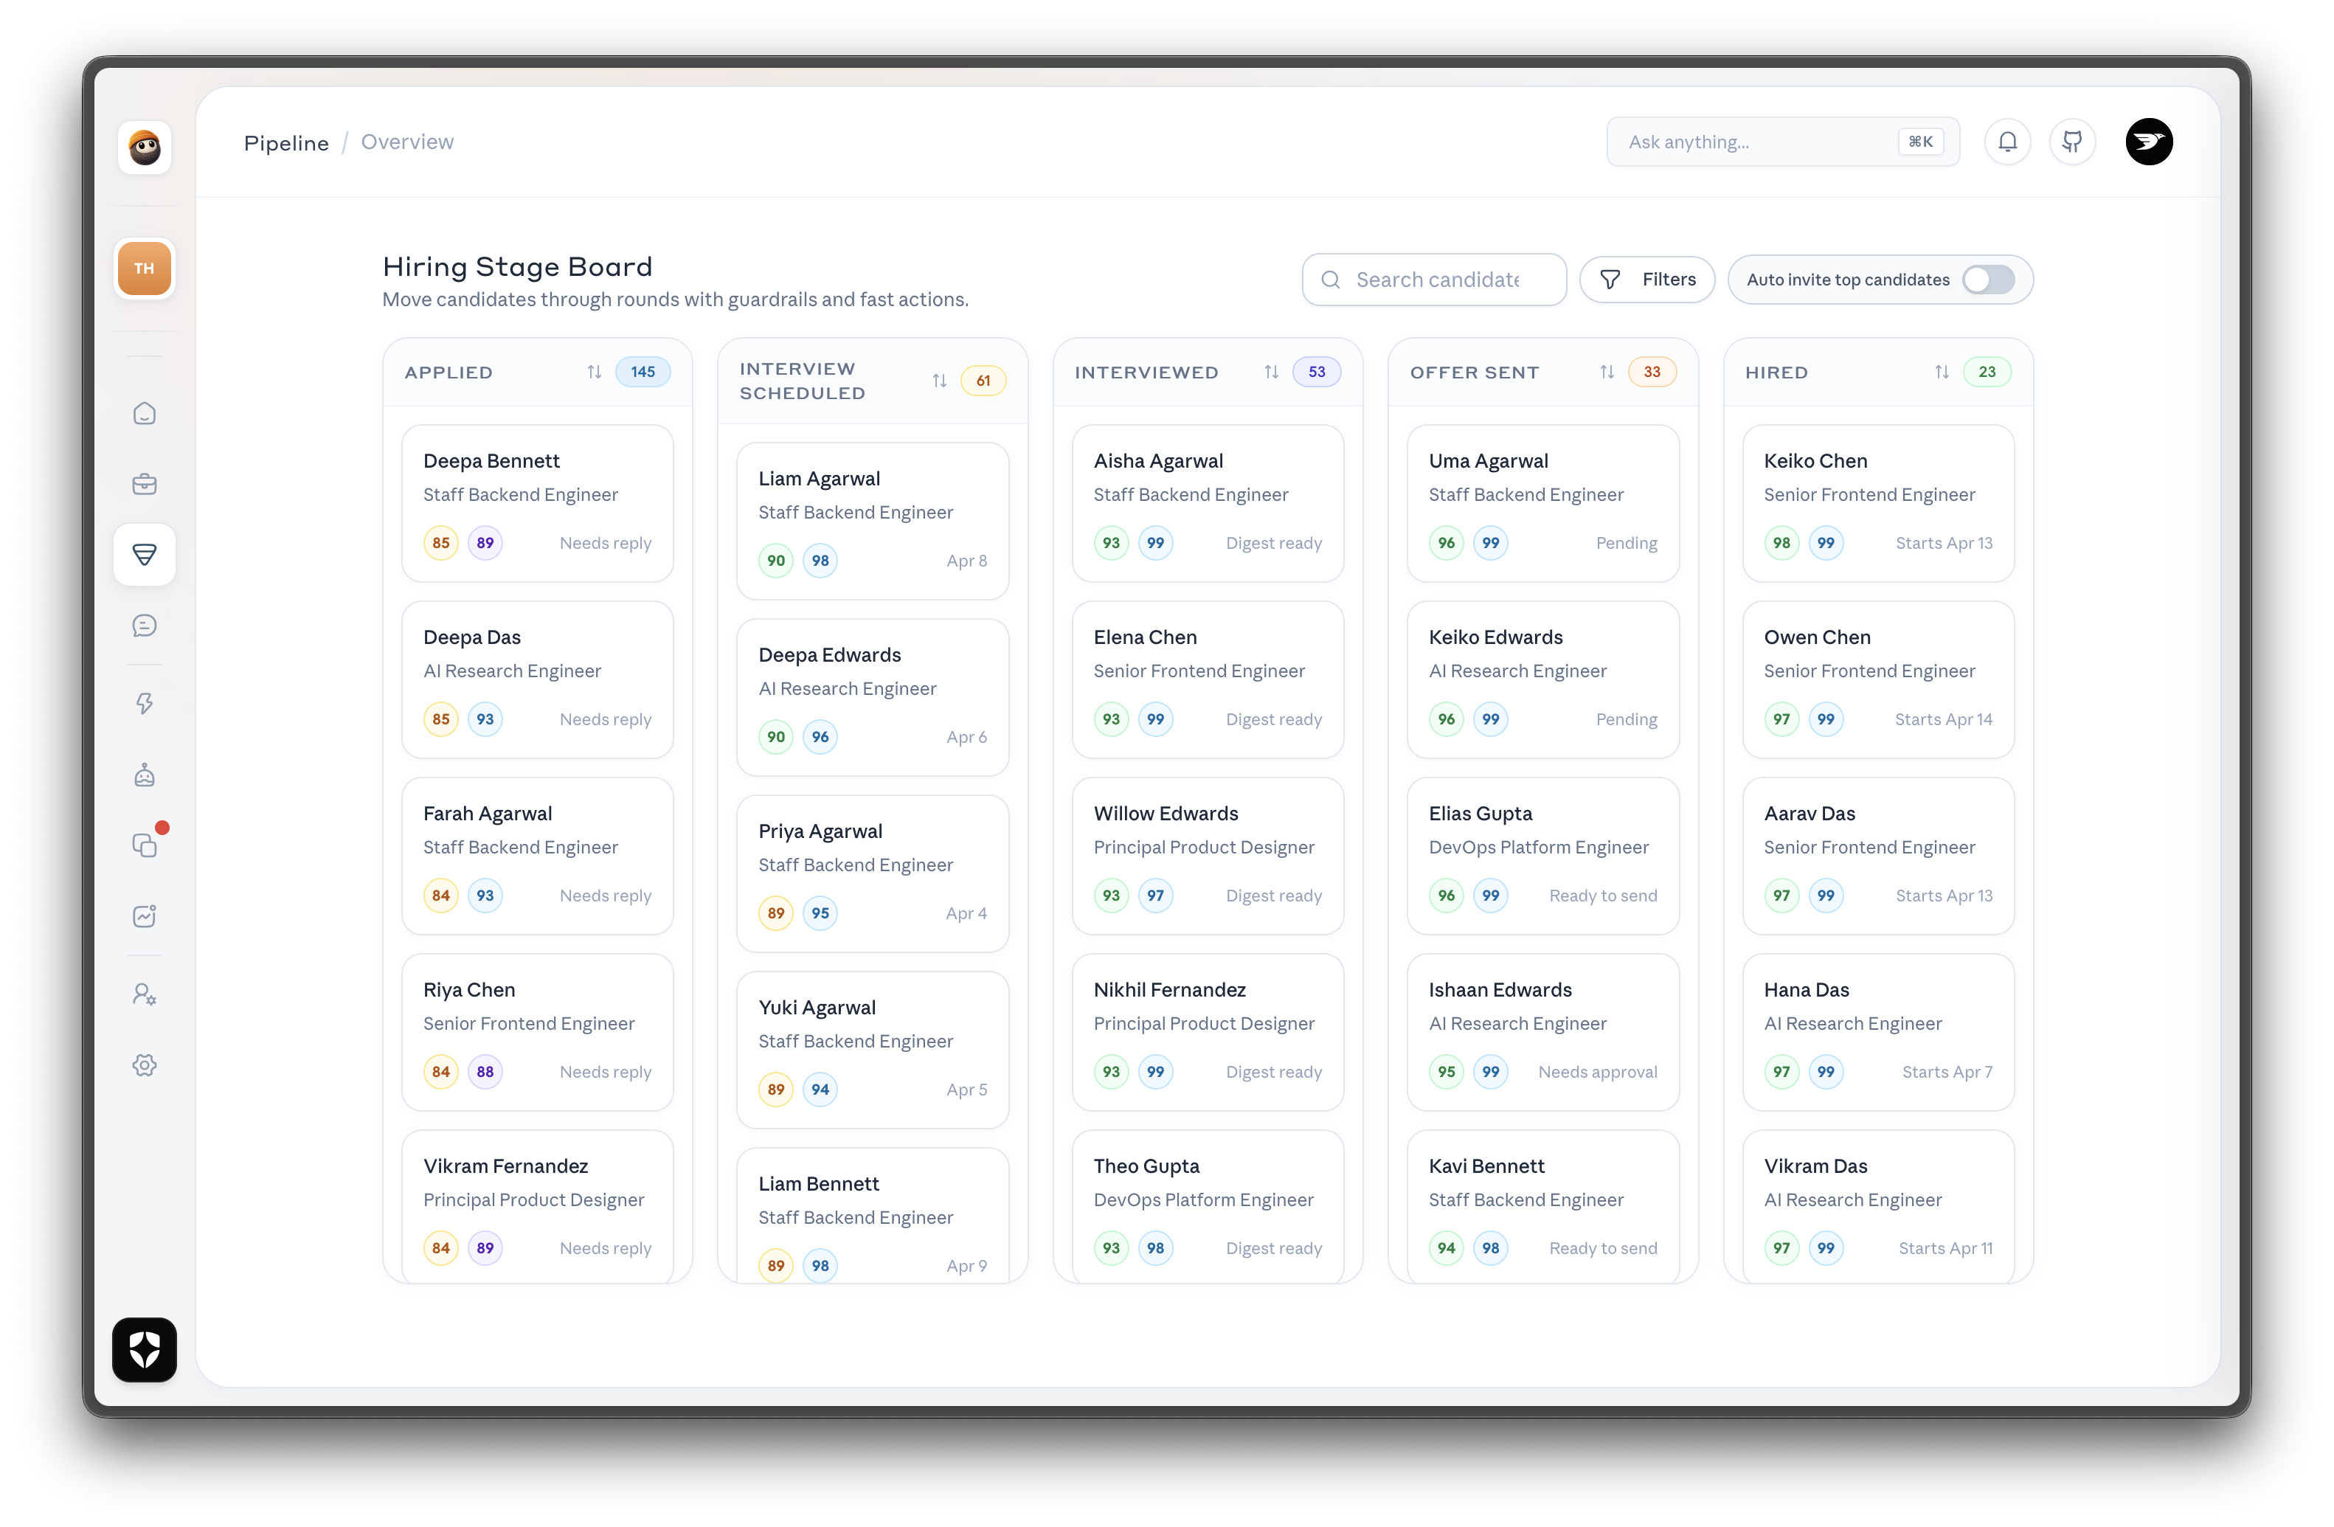Click the GitHub icon in header

[x=2072, y=142]
